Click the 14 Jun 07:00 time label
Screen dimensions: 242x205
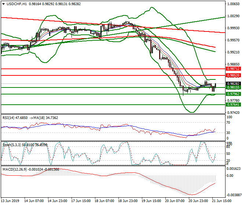tap(34, 201)
